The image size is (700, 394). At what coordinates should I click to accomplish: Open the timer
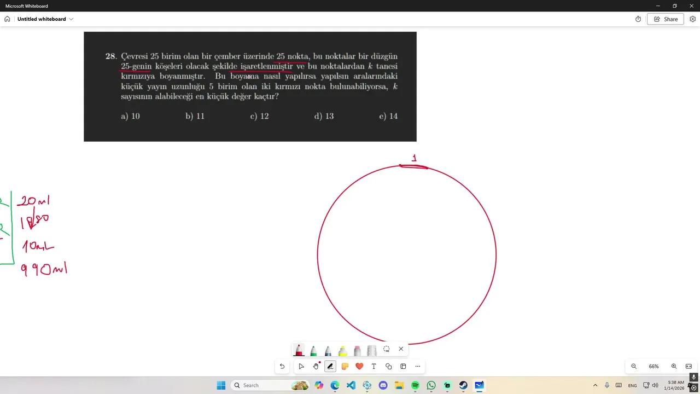(638, 19)
